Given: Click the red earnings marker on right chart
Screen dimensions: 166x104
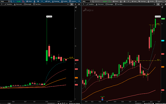Looking at the screenshot, I should [x=102, y=98].
